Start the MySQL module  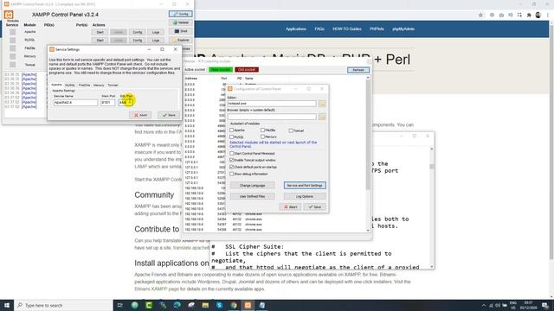(100, 41)
